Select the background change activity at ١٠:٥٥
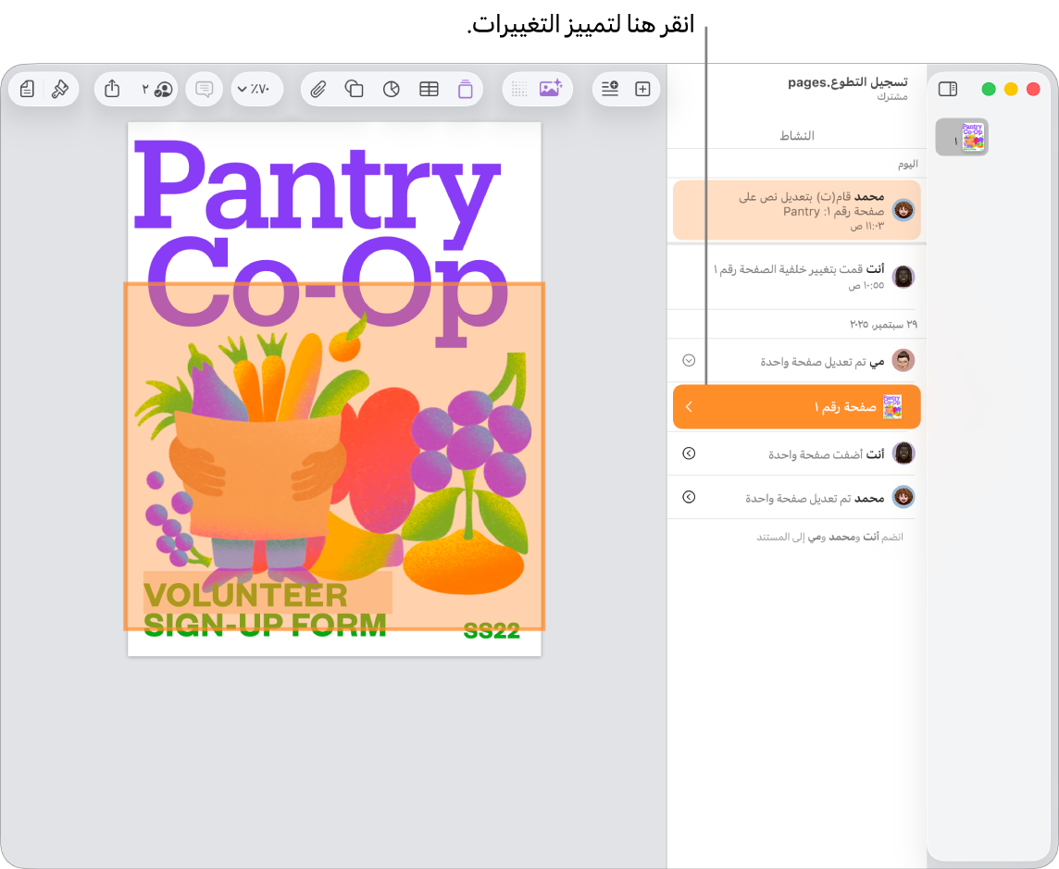 click(x=797, y=277)
